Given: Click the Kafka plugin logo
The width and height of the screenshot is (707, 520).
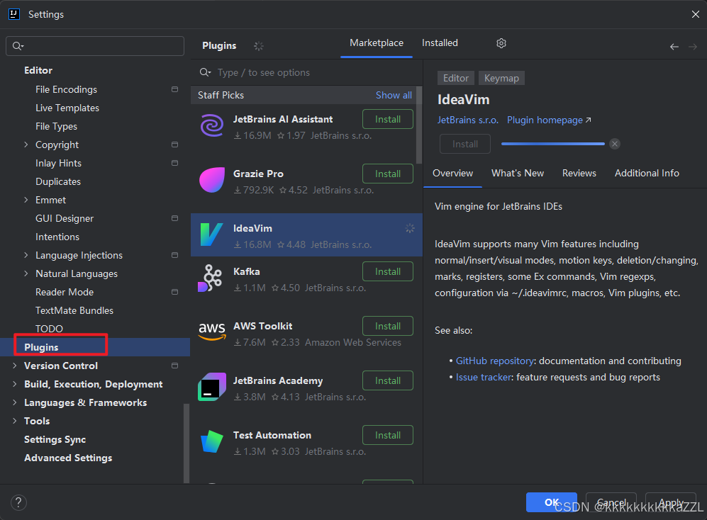Looking at the screenshot, I should click(210, 278).
